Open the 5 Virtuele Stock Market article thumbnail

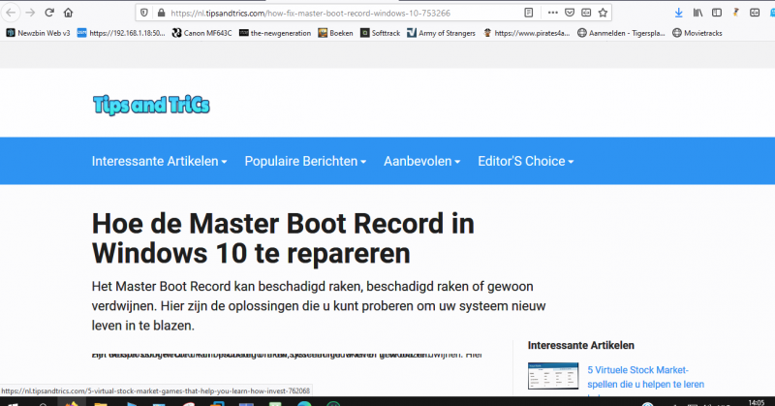tap(552, 375)
